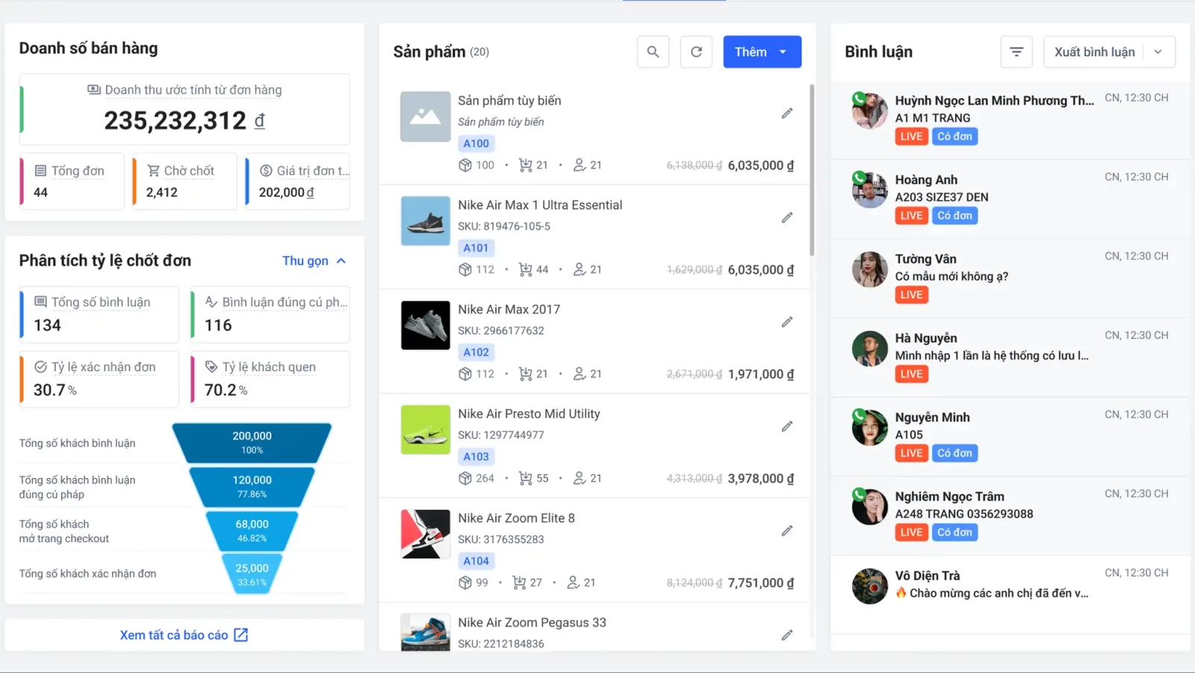Click the A104 product code tag
This screenshot has width=1195, height=673.
point(476,561)
